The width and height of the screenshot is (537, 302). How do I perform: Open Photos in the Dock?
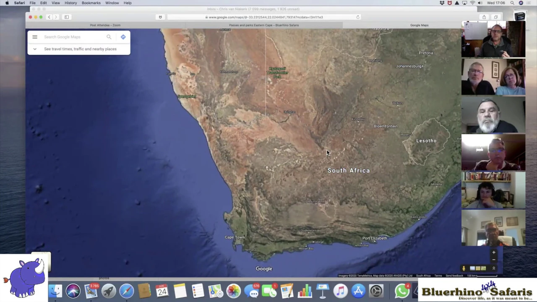click(233, 291)
